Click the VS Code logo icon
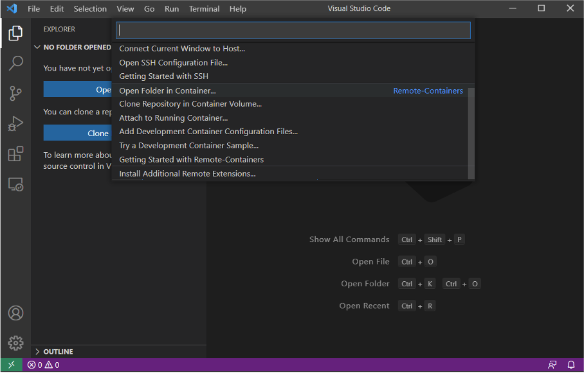This screenshot has width=584, height=373. click(12, 8)
